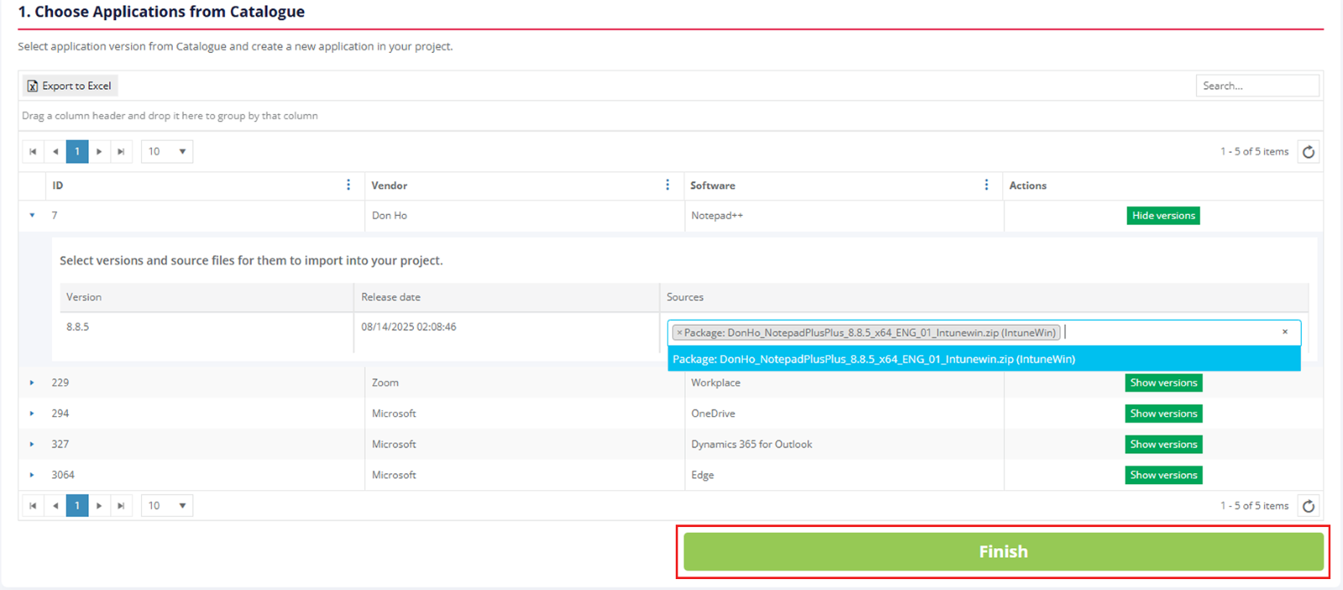The image size is (1343, 590).
Task: Open the Software column options menu
Action: [986, 185]
